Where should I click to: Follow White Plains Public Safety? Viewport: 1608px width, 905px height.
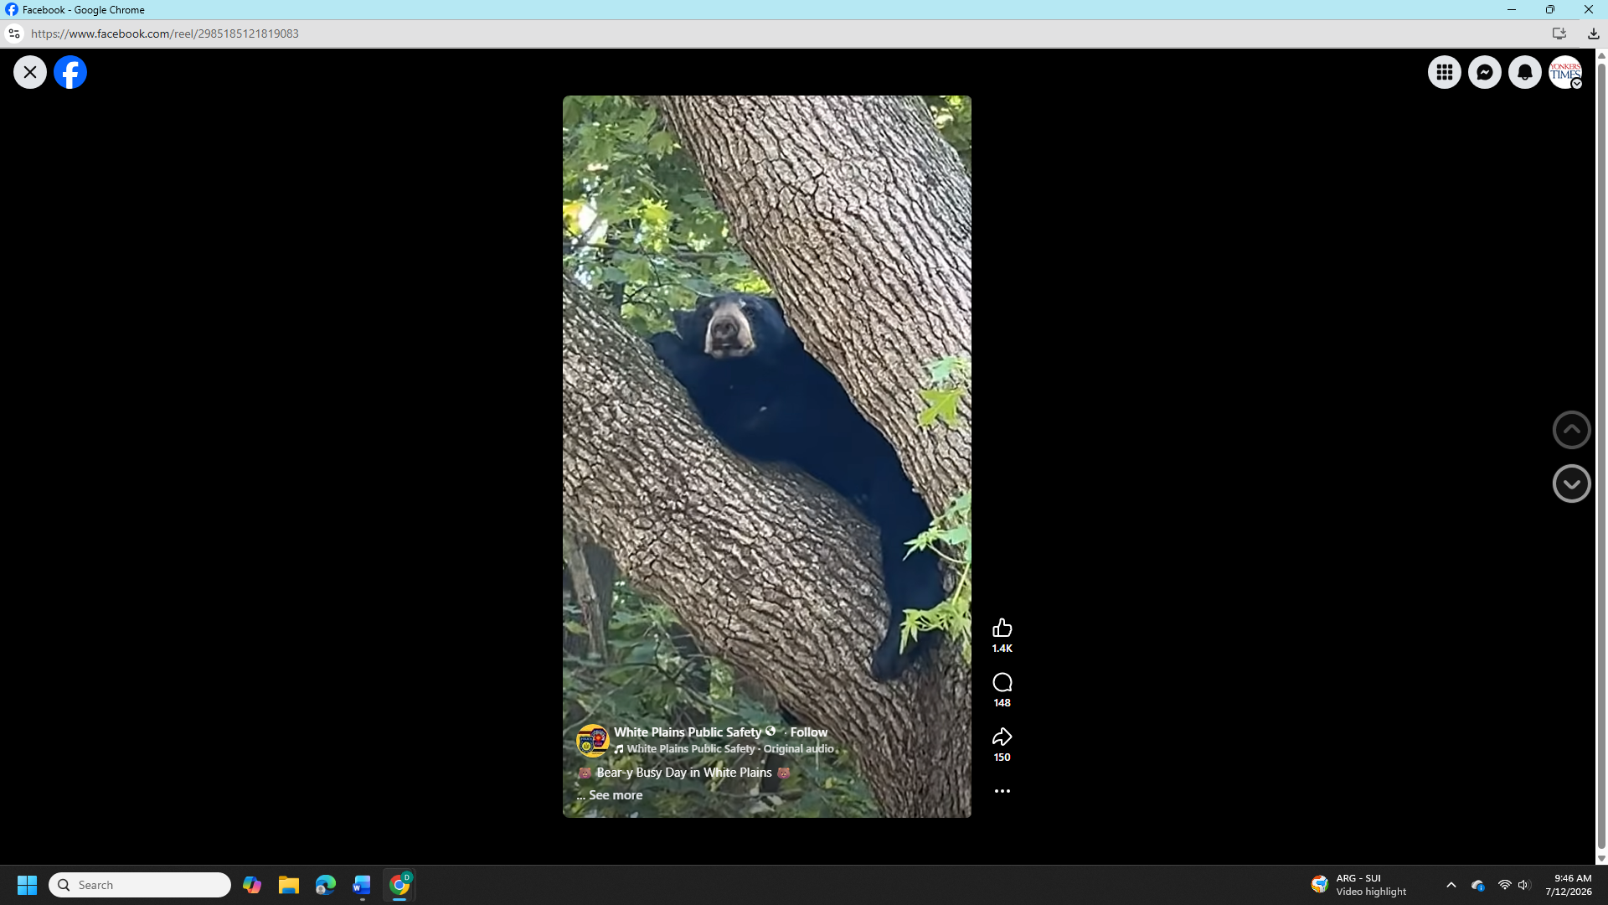click(809, 732)
